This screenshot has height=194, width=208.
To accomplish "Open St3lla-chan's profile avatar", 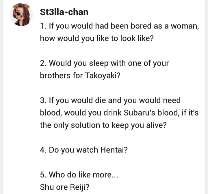I will (x=21, y=14).
